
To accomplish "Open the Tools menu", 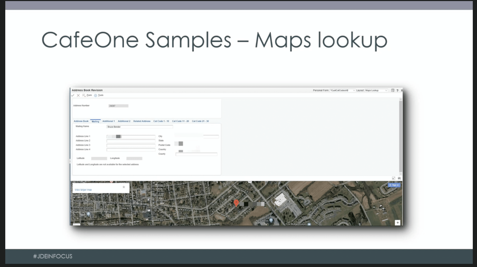I will coord(100,95).
